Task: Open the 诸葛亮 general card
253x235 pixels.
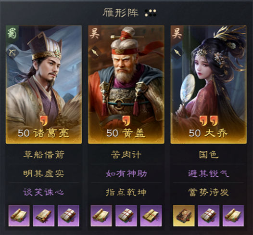Action: (x=44, y=84)
